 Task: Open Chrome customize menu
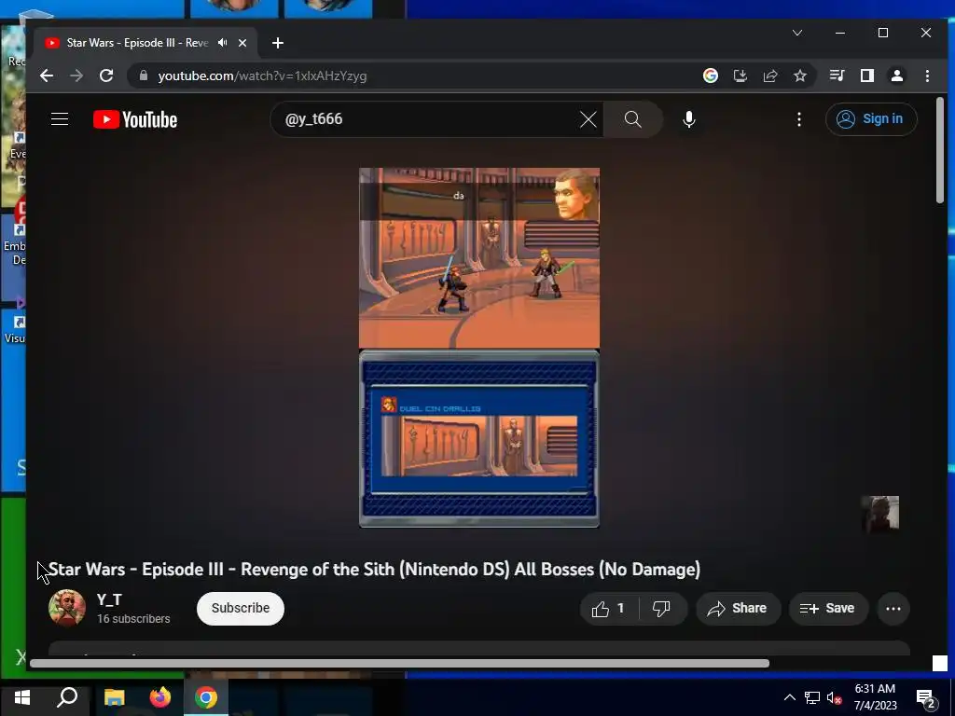point(927,76)
